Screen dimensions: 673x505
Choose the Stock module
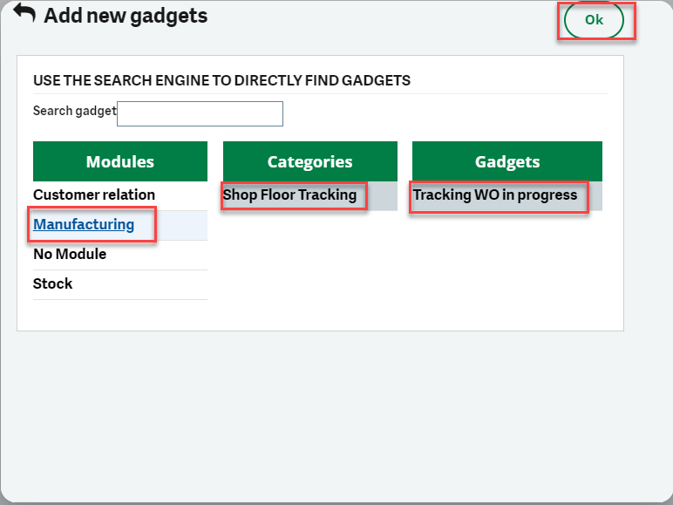pyautogui.click(x=52, y=283)
